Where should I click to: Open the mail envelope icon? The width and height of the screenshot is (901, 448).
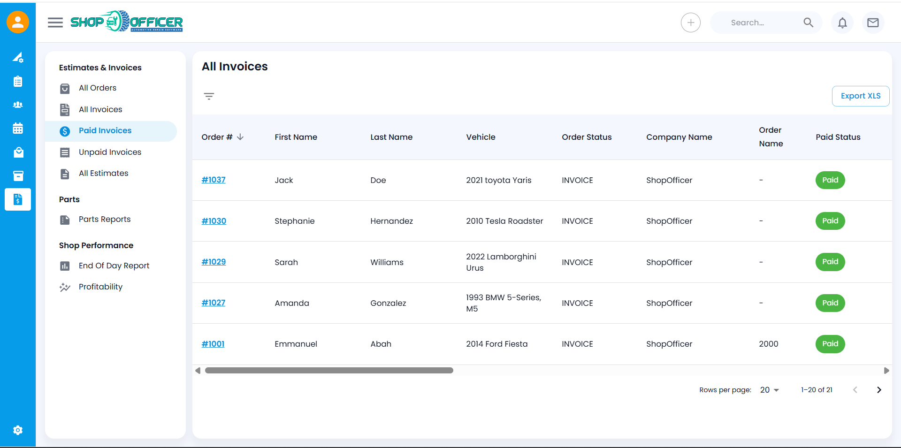873,23
